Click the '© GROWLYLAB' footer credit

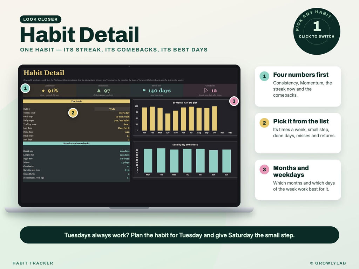[328, 263]
